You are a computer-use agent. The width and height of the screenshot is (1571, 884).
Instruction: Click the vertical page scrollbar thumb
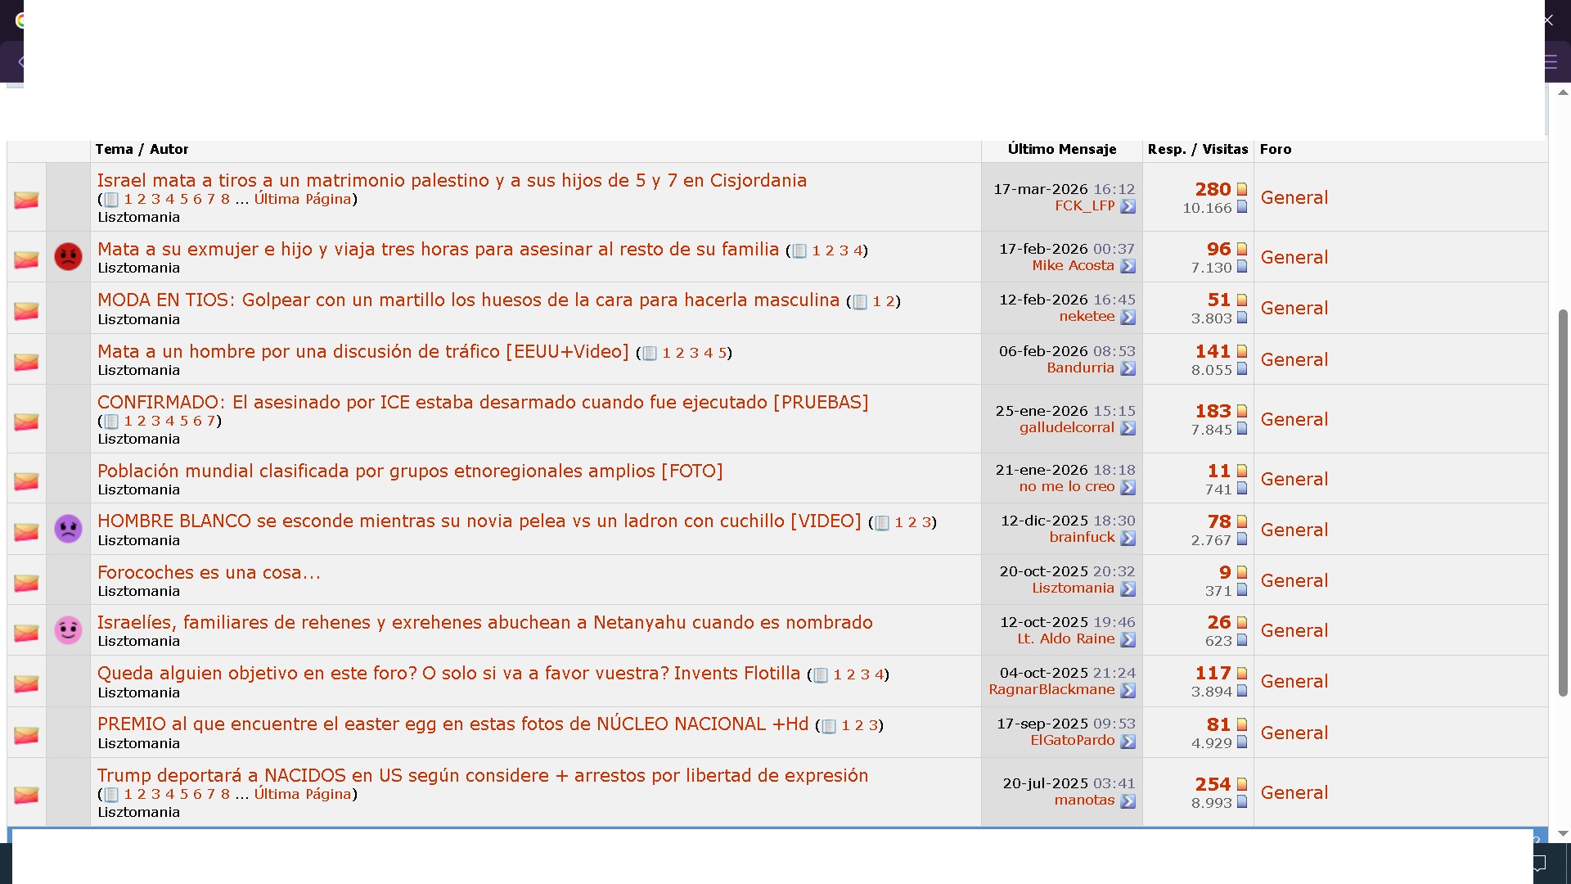tap(1563, 503)
